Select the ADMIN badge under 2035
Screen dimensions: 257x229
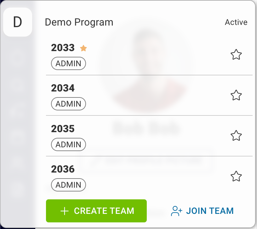coord(68,144)
